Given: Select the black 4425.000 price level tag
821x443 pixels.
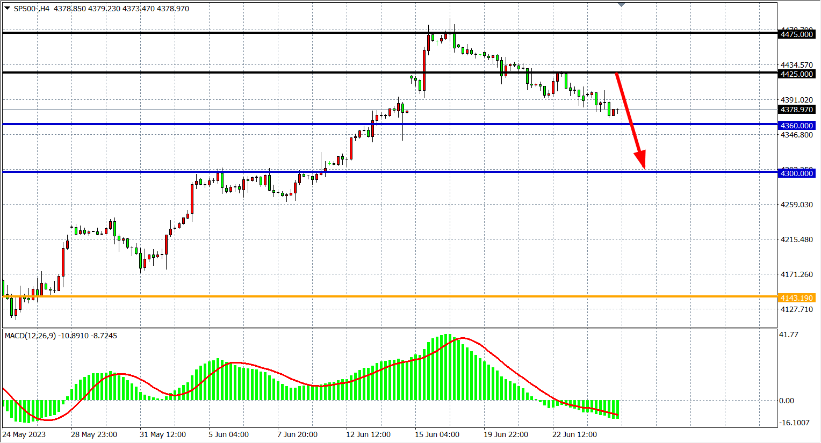Looking at the screenshot, I should (796, 74).
